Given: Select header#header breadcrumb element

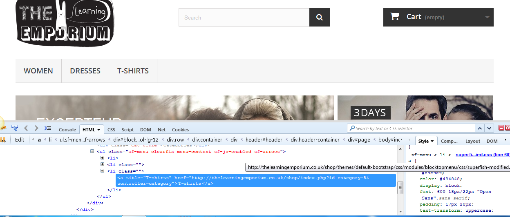Looking at the screenshot, I should point(264,139).
